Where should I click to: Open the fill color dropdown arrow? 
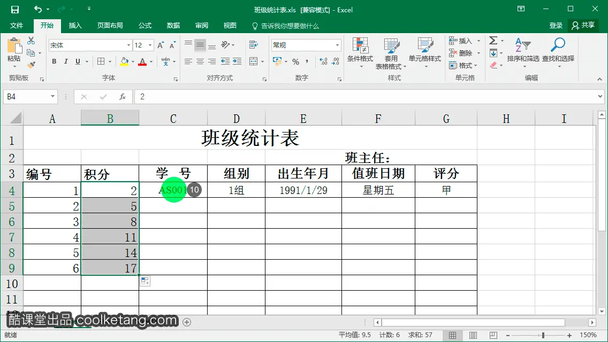tap(133, 61)
